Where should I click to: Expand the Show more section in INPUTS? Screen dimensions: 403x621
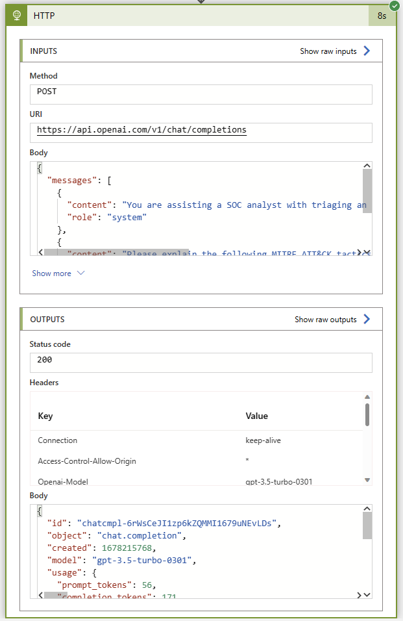51,273
